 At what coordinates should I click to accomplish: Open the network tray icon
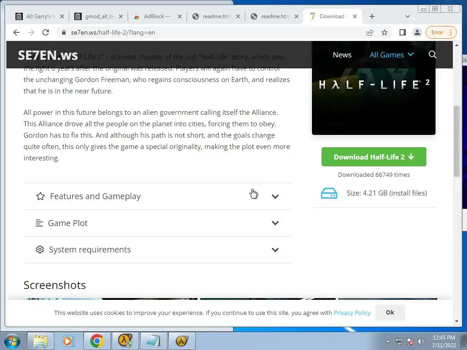[x=399, y=341]
